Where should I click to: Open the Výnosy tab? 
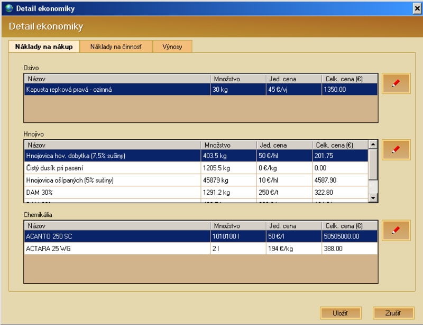pyautogui.click(x=172, y=46)
